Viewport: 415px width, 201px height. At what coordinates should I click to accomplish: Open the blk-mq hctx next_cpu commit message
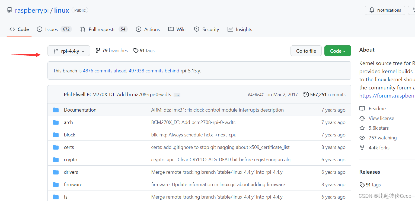[194, 135]
